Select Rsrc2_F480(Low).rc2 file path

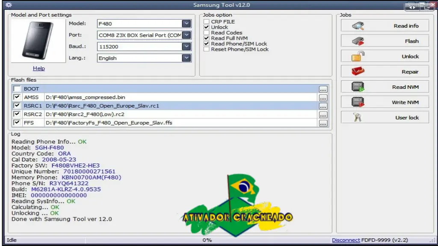[x=85, y=114]
